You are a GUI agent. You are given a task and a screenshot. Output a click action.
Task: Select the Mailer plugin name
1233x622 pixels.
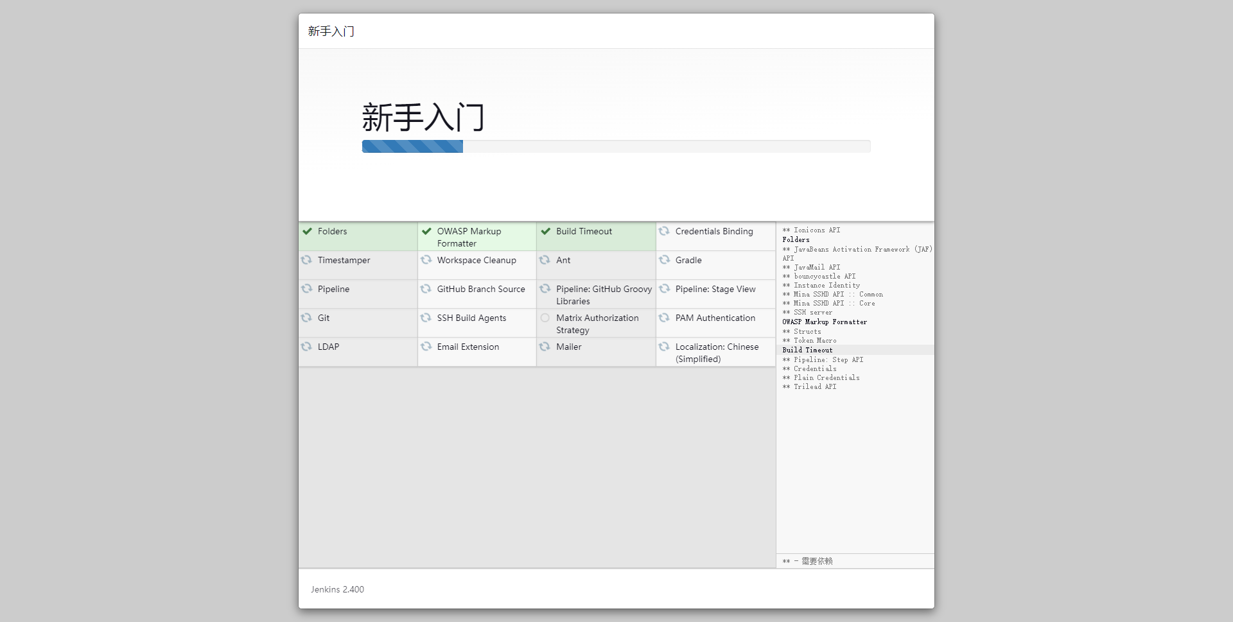pyautogui.click(x=569, y=347)
